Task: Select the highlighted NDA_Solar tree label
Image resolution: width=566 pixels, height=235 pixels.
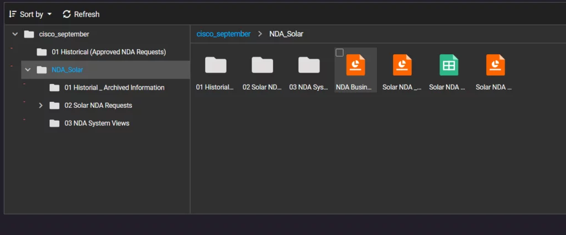Action: point(67,70)
